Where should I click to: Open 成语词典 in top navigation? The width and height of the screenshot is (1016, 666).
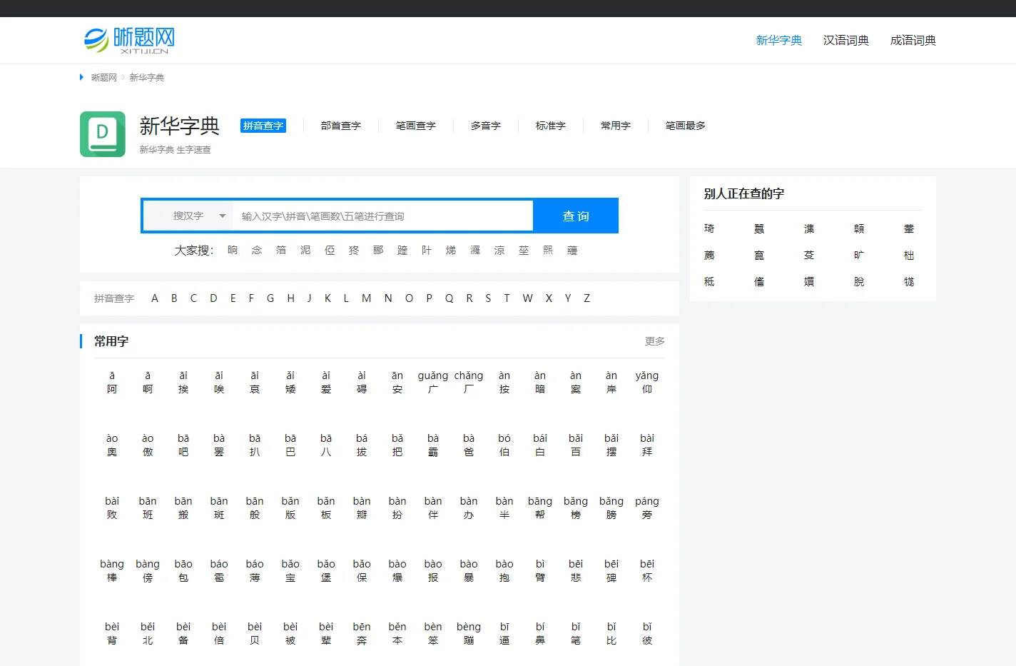point(913,40)
